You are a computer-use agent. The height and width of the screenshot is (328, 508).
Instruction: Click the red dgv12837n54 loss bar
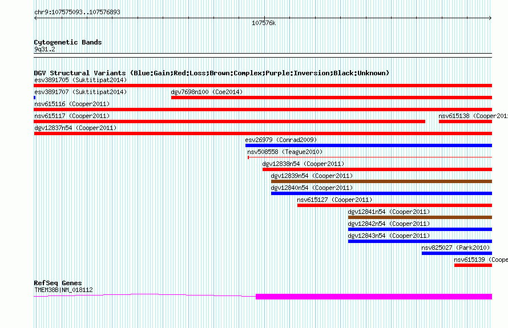pyautogui.click(x=263, y=133)
